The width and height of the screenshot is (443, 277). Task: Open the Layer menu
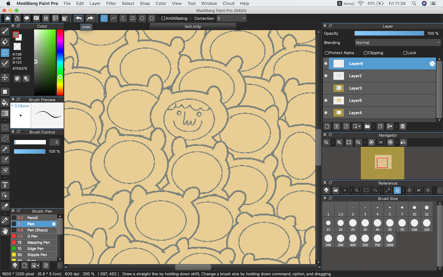click(x=95, y=4)
